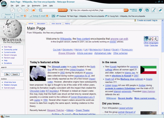Click the multibar browse icon before Wayback
Image resolution: width=164 pixels, height=118 pixels.
[53, 16]
